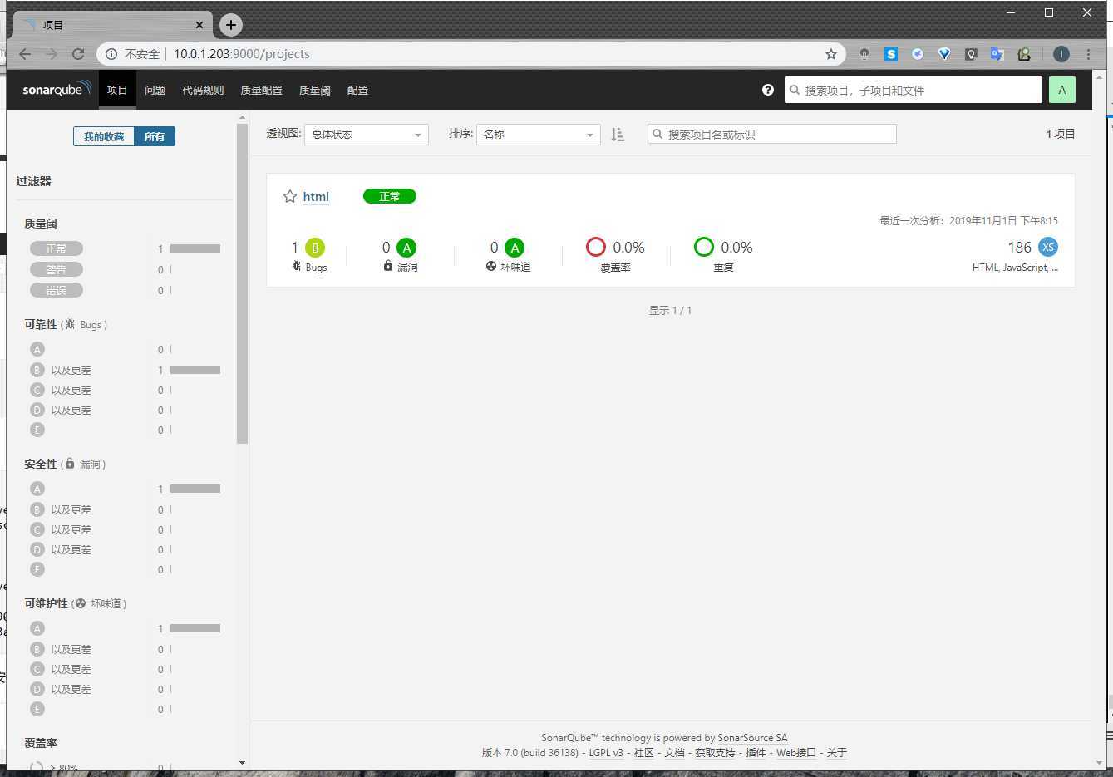This screenshot has height=777, width=1113.
Task: Open the 配置 navigation tab
Action: tap(357, 90)
